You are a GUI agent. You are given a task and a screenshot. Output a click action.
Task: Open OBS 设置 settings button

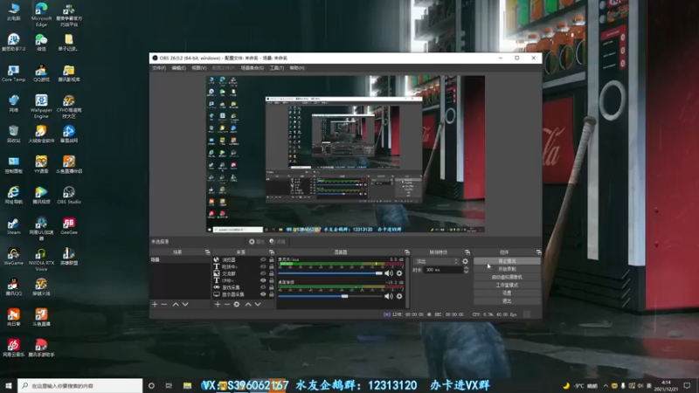tap(507, 293)
